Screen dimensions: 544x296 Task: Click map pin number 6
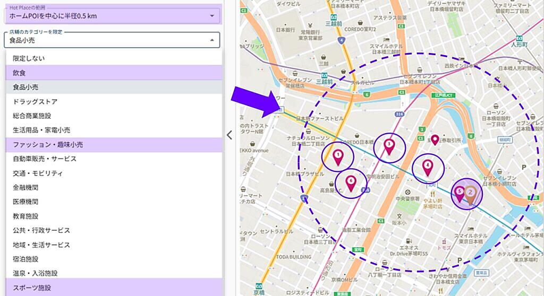click(x=351, y=182)
